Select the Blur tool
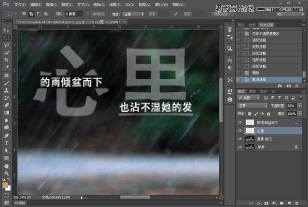Screen dimensions: 308x207 6,120
